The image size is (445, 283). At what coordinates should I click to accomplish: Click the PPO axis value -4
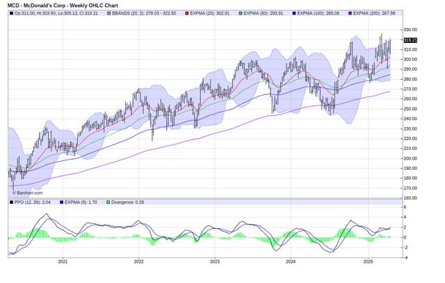pos(405,258)
